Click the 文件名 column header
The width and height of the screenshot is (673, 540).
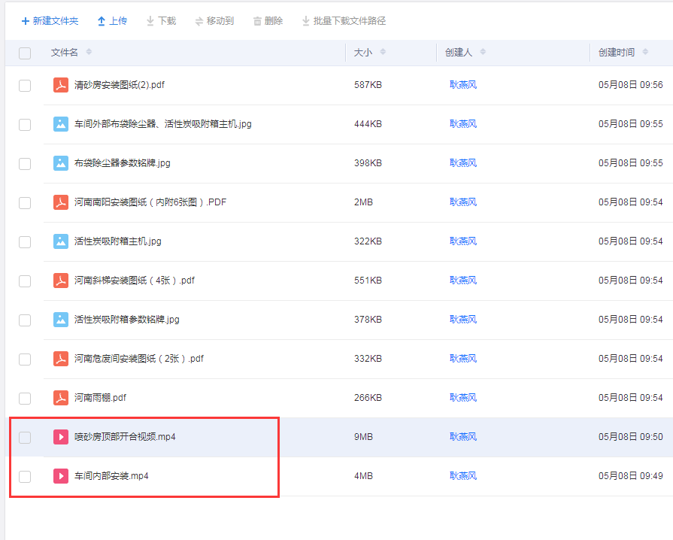click(65, 53)
